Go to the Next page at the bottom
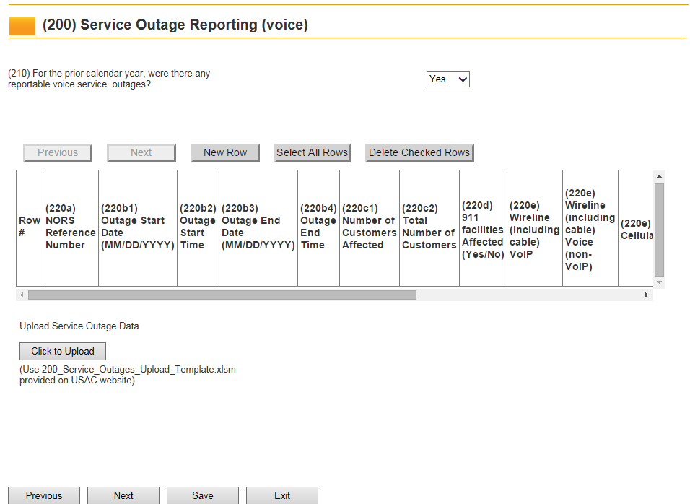Viewport: 690px width, 504px height. click(x=123, y=495)
